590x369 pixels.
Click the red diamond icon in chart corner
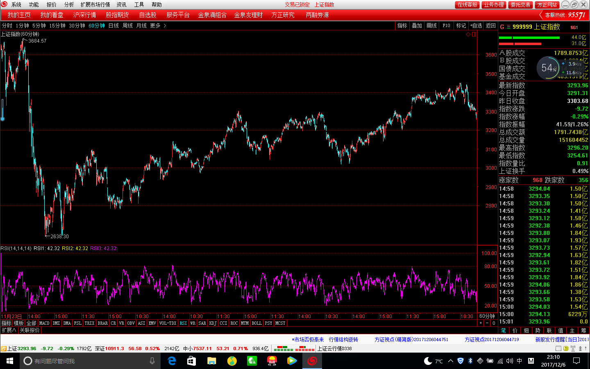pos(468,34)
